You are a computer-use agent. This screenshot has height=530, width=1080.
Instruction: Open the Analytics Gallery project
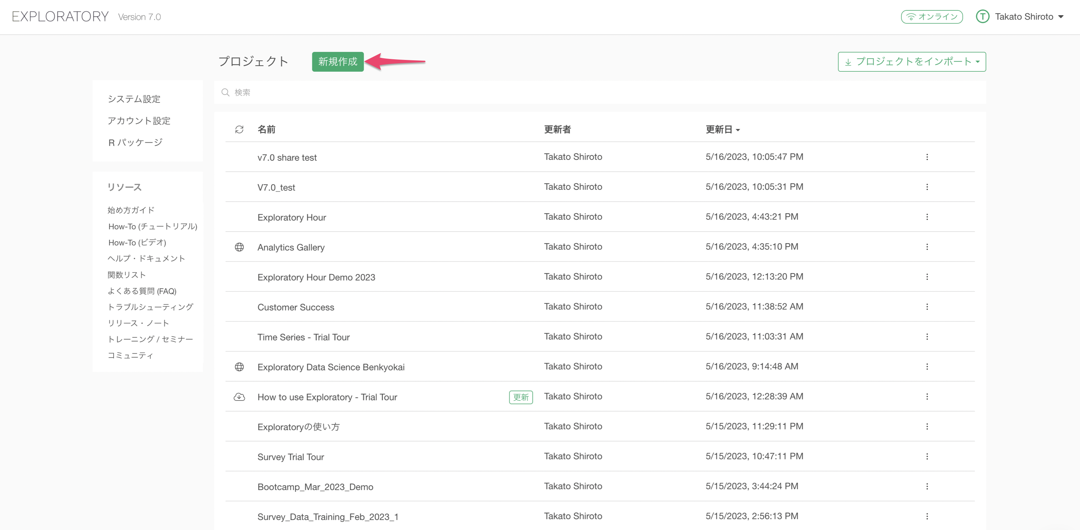point(291,247)
